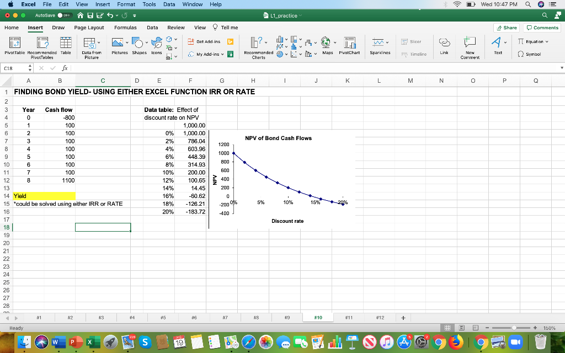Image resolution: width=565 pixels, height=353 pixels.
Task: Show Comments pane
Action: pyautogui.click(x=541, y=27)
